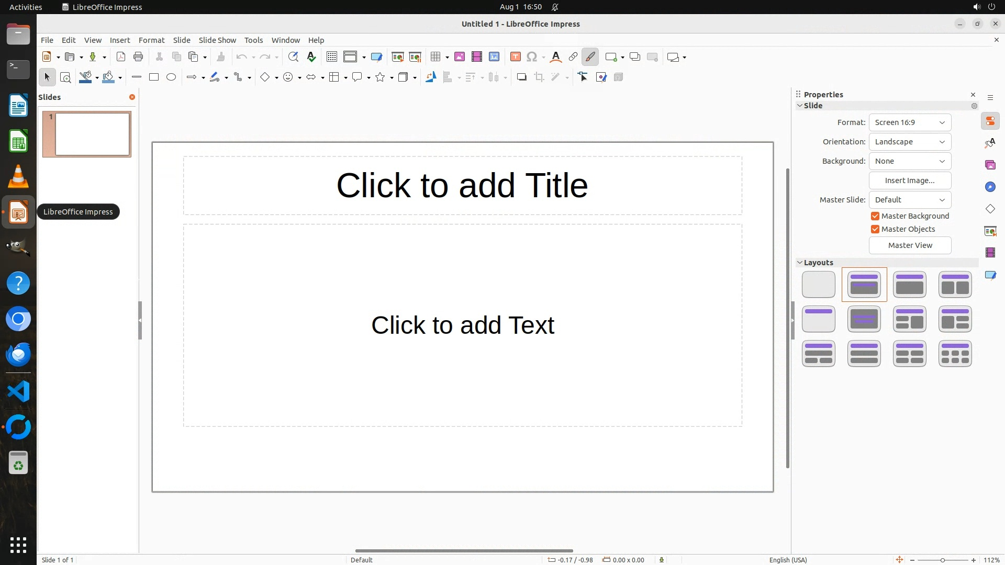The image size is (1005, 565).
Task: Click the Toggle Point Edit Mode icon
Action: tap(583, 77)
